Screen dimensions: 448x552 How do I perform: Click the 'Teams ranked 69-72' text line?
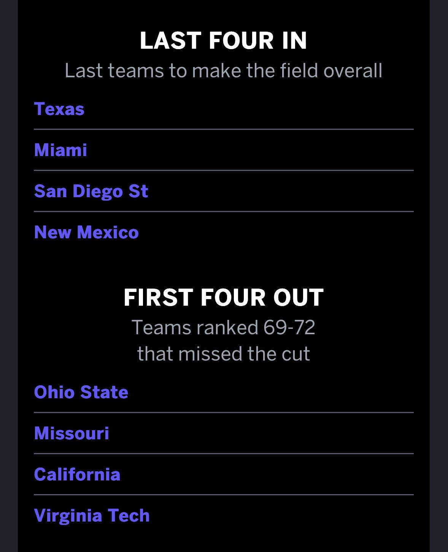click(224, 327)
